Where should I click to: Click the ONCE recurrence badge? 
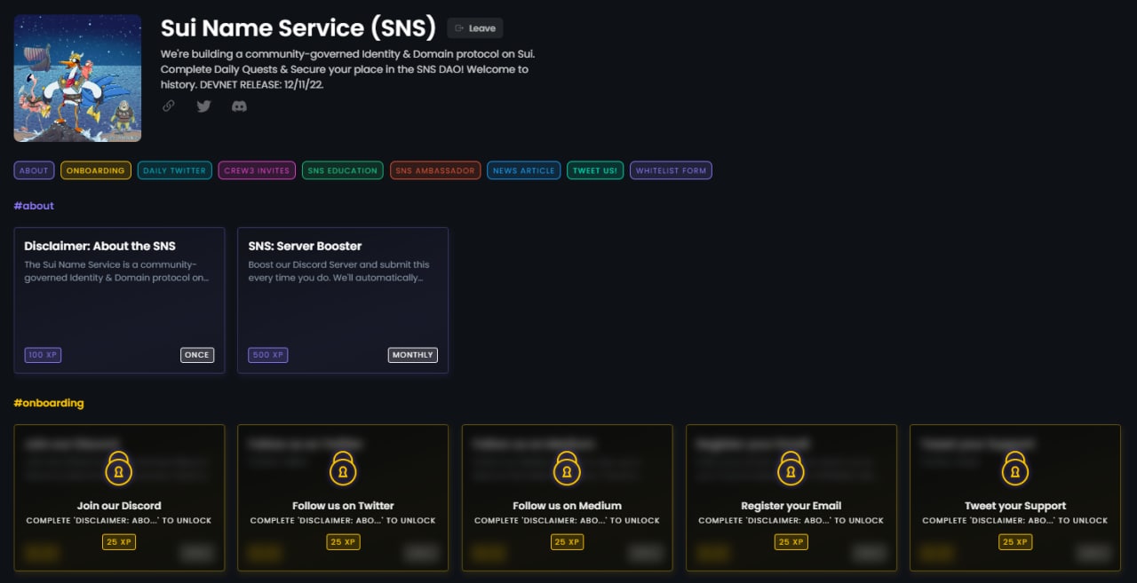click(197, 355)
